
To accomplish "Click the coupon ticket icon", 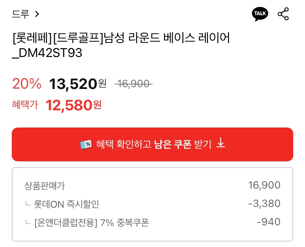I will [86, 144].
